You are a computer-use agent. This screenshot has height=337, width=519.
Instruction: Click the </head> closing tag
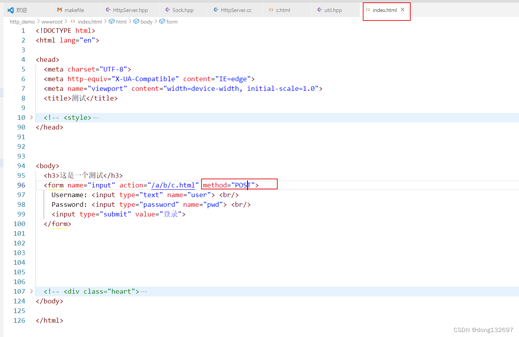[x=50, y=127]
